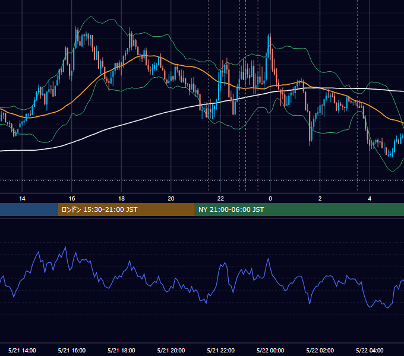Image resolution: width=404 pixels, height=356 pixels.
Task: Click the 22 hour label on the chart axis
Action: 220,199
